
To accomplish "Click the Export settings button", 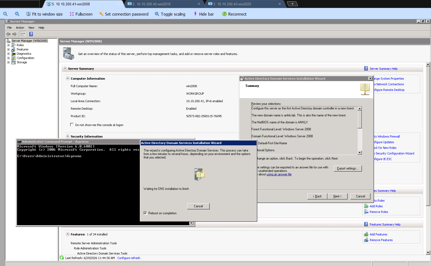I will click(348, 168).
